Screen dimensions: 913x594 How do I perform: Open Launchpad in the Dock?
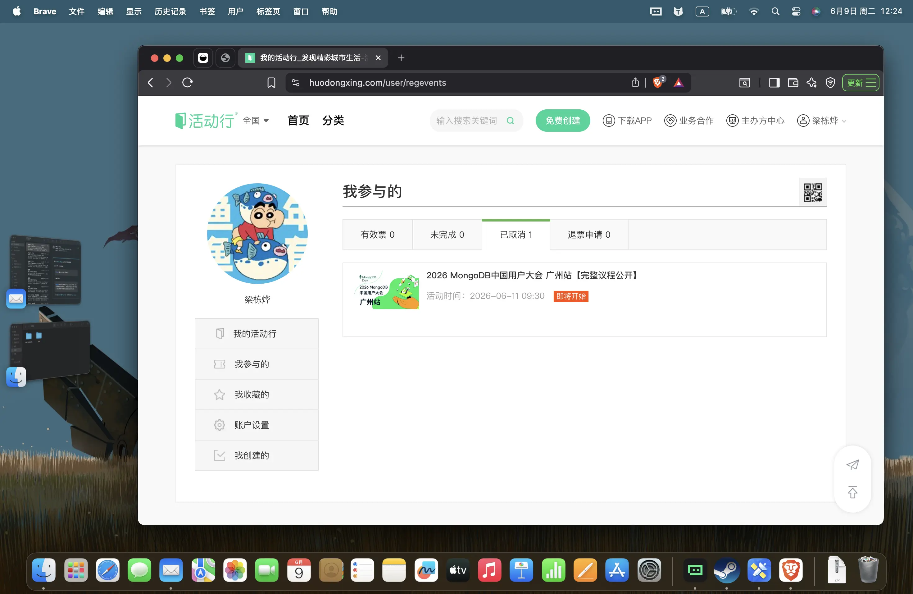75,570
